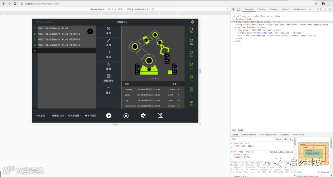333x177 pixels.
Task: Open the device toolbar three-dot options
Action: point(227,9)
